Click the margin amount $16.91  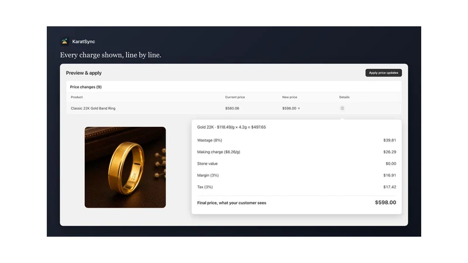[x=390, y=175]
